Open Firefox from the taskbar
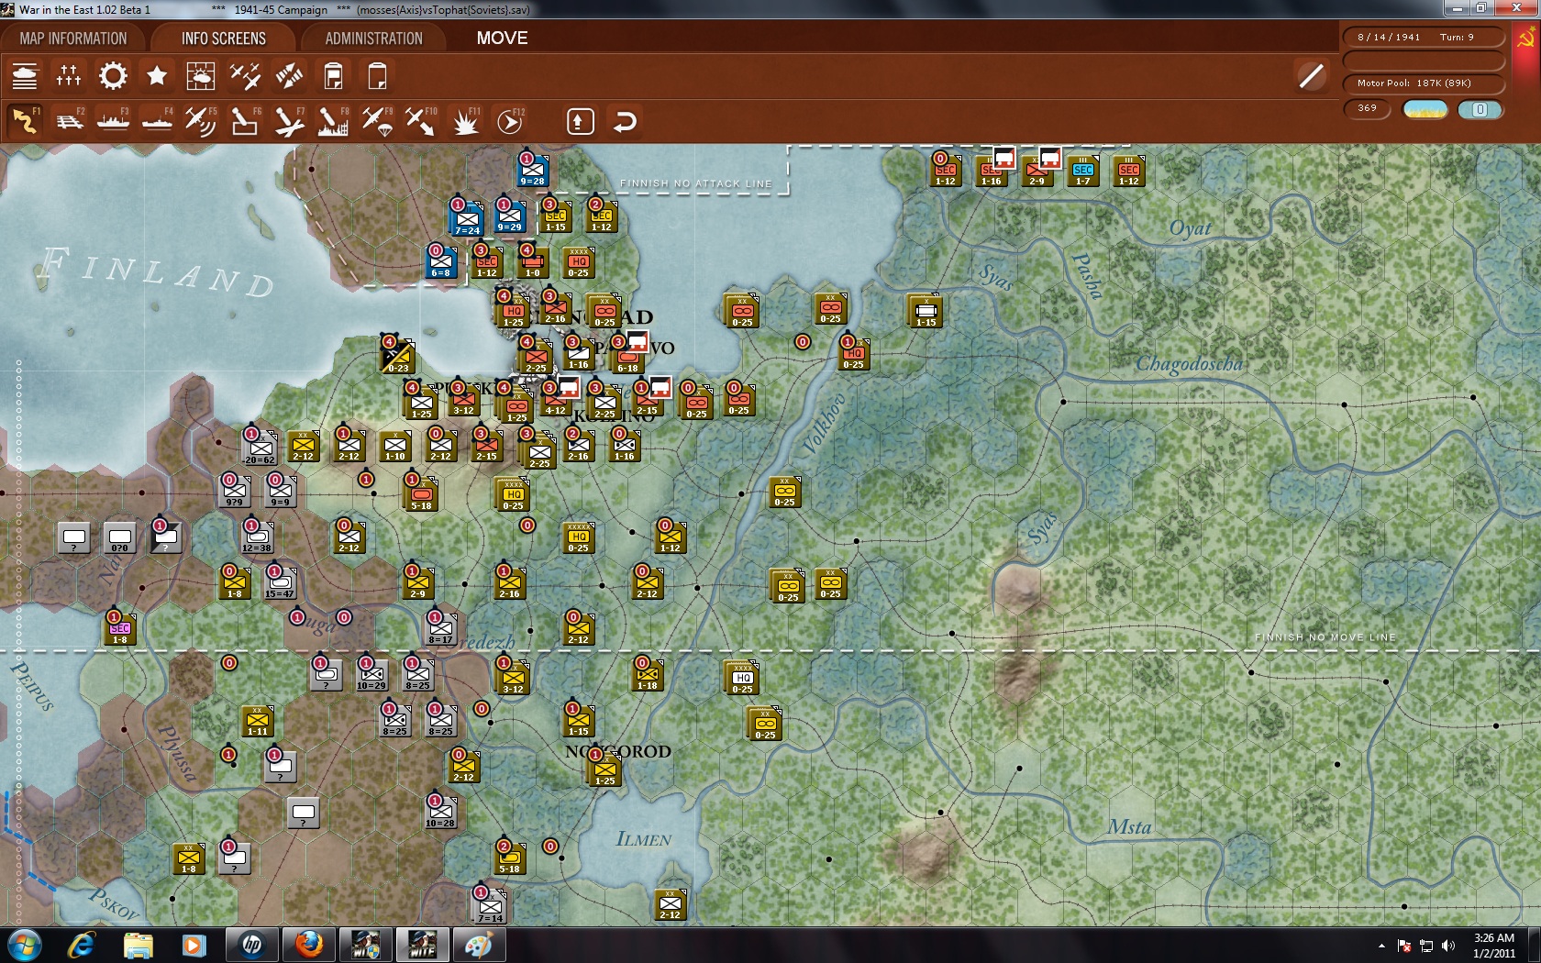Viewport: 1541px width, 963px height. [307, 944]
